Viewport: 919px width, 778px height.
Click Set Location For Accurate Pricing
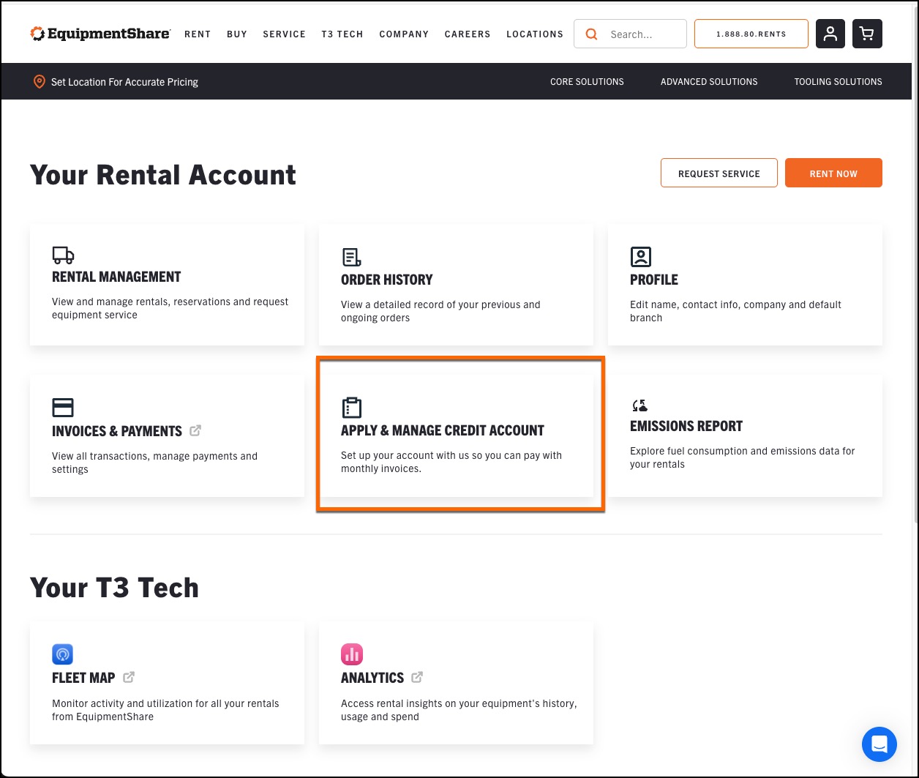pos(124,82)
